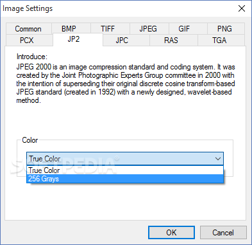Screen dimensions: 252x245
Task: Close the Image Settings window
Action: pos(242,8)
